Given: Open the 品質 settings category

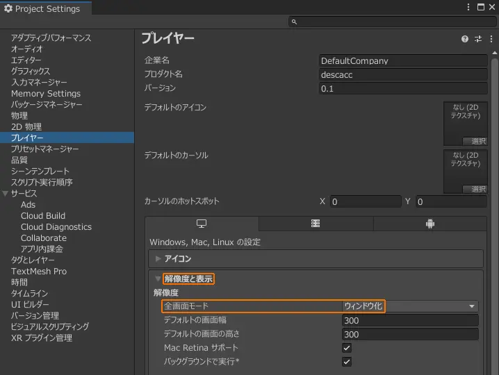Looking at the screenshot, I should 19,160.
